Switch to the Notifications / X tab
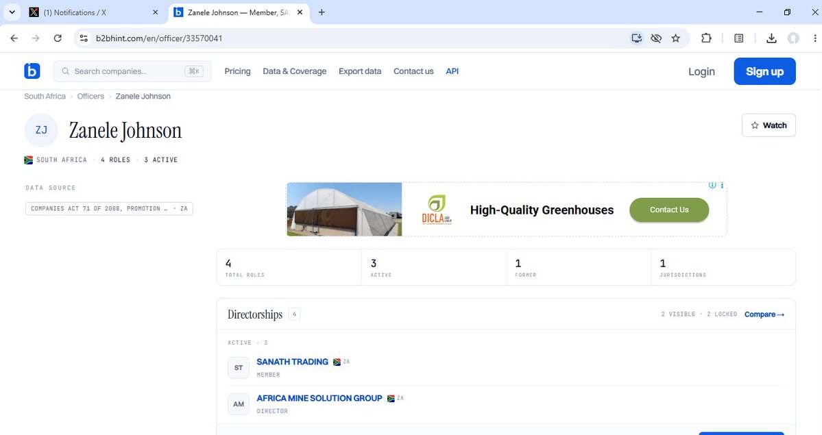The image size is (822, 435). point(93,12)
